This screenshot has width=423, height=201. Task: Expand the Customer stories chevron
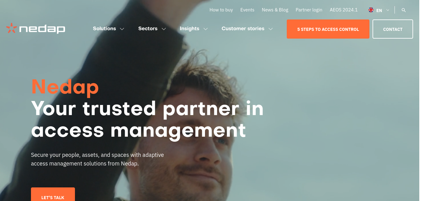tap(271, 29)
